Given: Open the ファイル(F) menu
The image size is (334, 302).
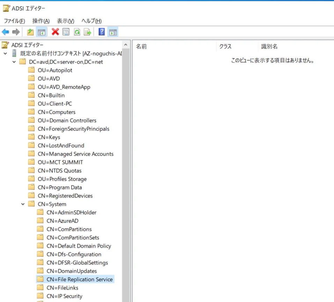Looking at the screenshot, I should pos(14,21).
